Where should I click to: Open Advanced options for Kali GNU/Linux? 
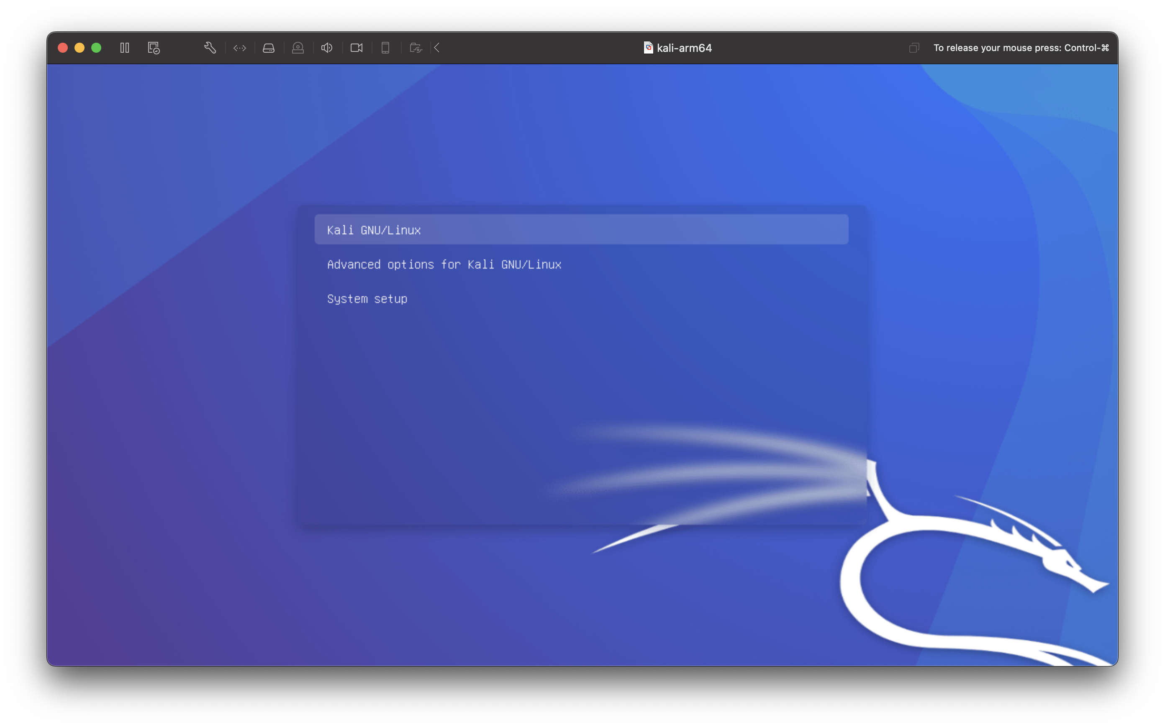444,264
